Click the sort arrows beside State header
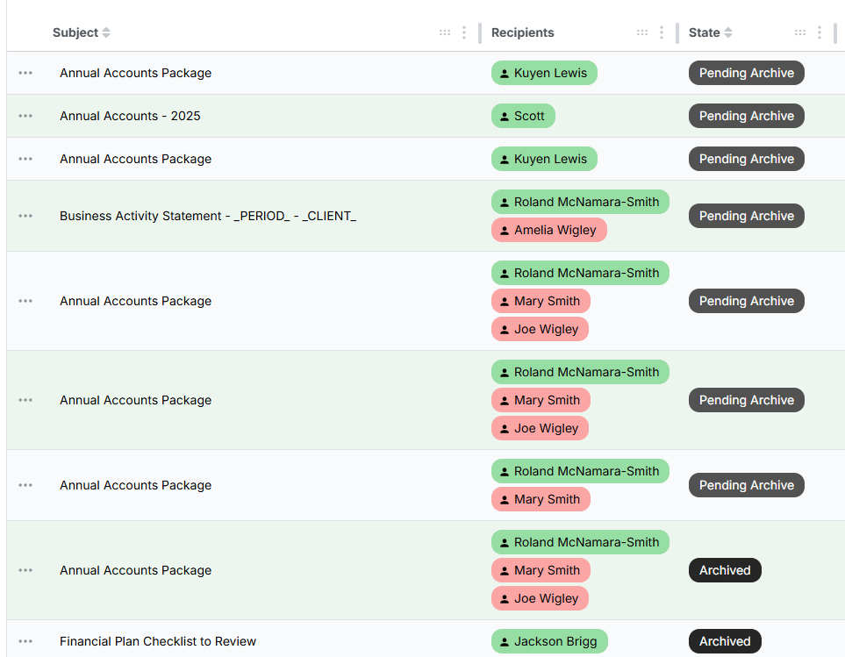The width and height of the screenshot is (845, 657). click(728, 32)
